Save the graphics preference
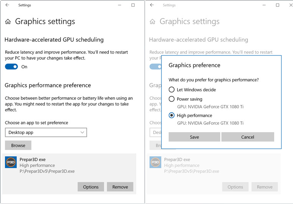This screenshot has height=204, width=293. 194,137
